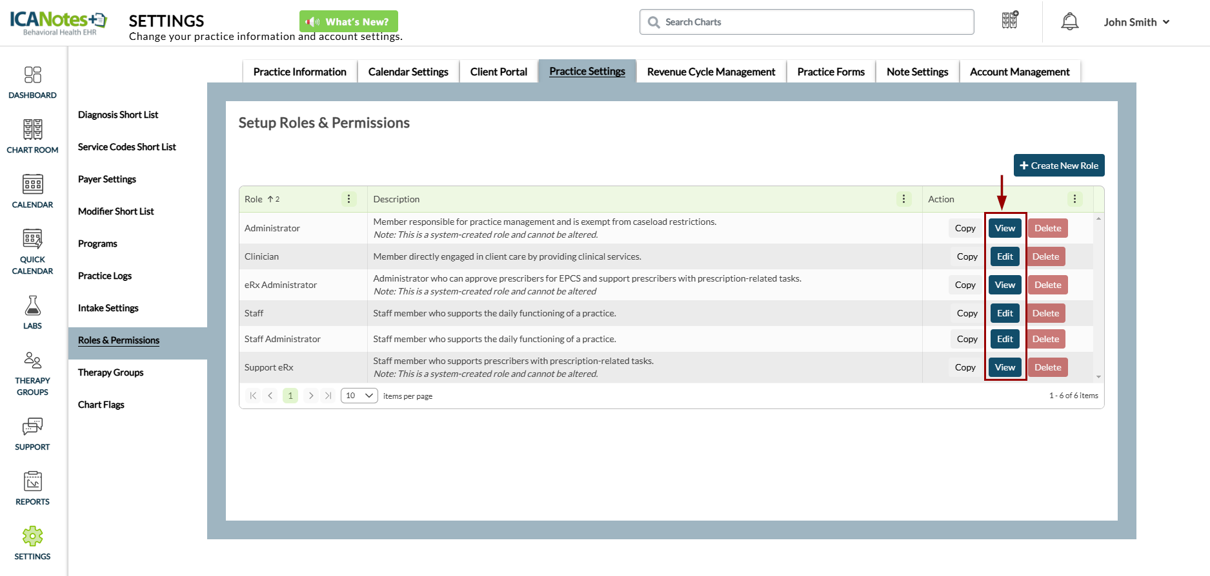Open the Quick Calendar icon
This screenshot has height=576, width=1210.
(x=32, y=240)
